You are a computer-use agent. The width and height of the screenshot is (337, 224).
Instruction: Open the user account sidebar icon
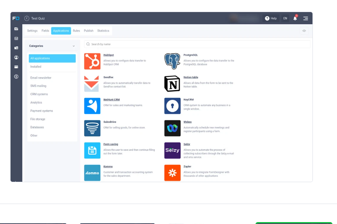click(x=16, y=57)
